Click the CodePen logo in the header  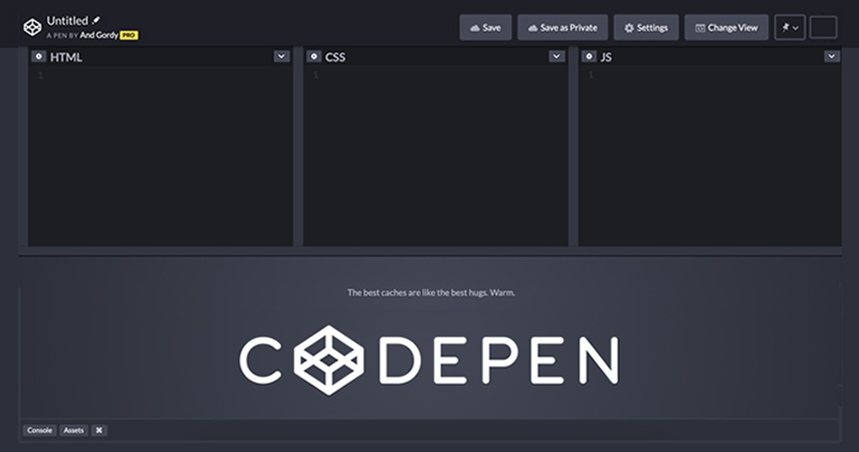32,27
